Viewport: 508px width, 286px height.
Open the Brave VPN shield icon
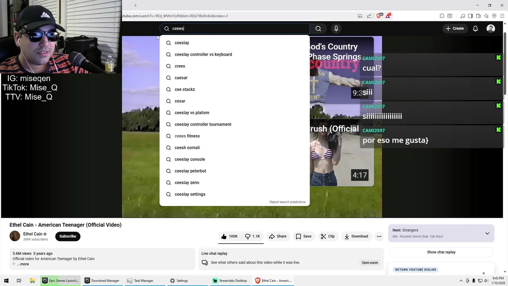[x=494, y=16]
